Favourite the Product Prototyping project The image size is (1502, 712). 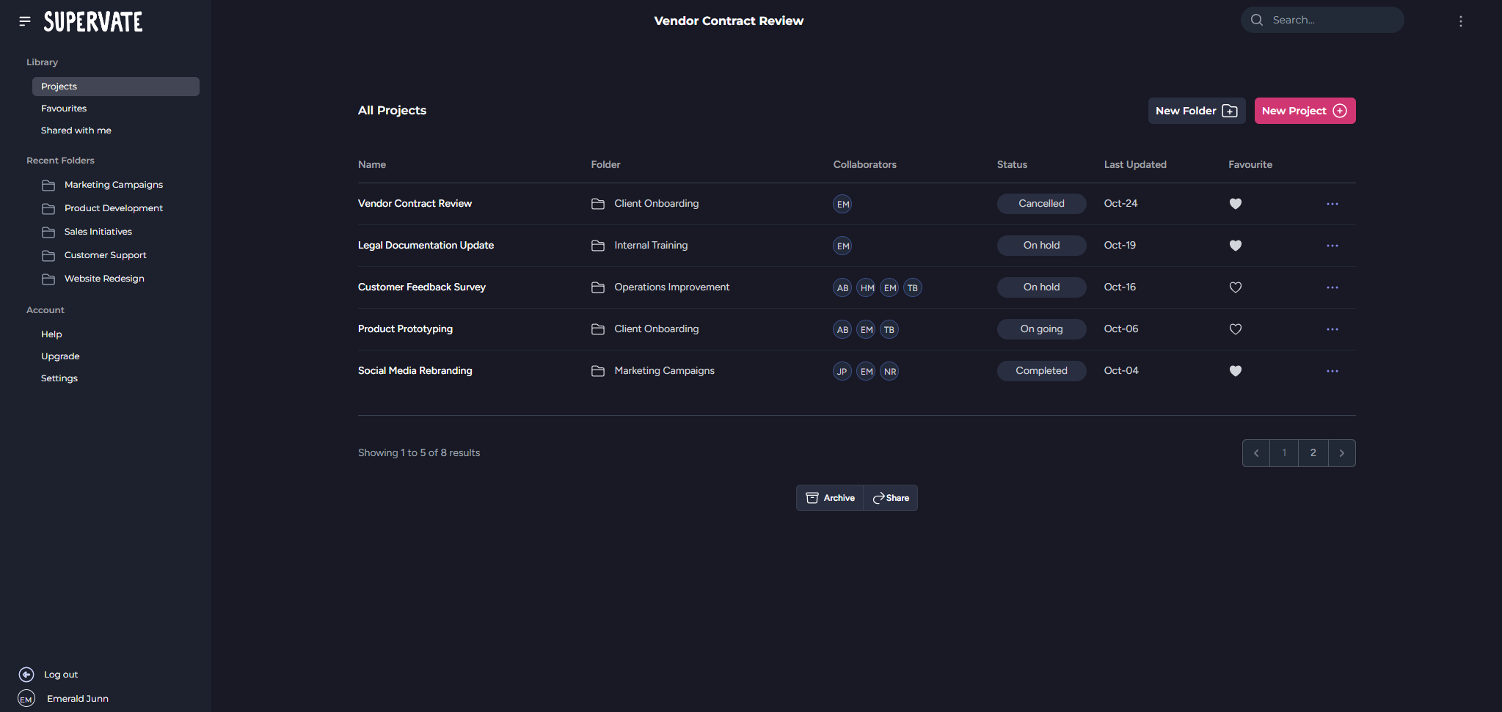(1235, 329)
